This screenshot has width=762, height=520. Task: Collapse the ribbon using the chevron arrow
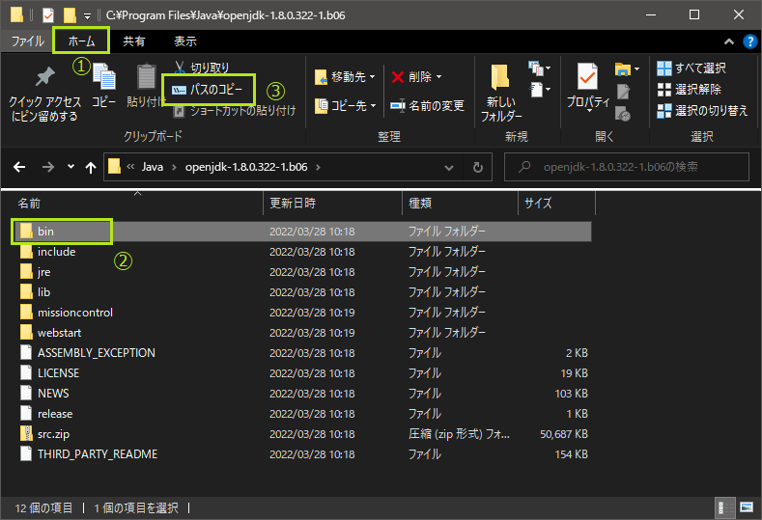[729, 41]
